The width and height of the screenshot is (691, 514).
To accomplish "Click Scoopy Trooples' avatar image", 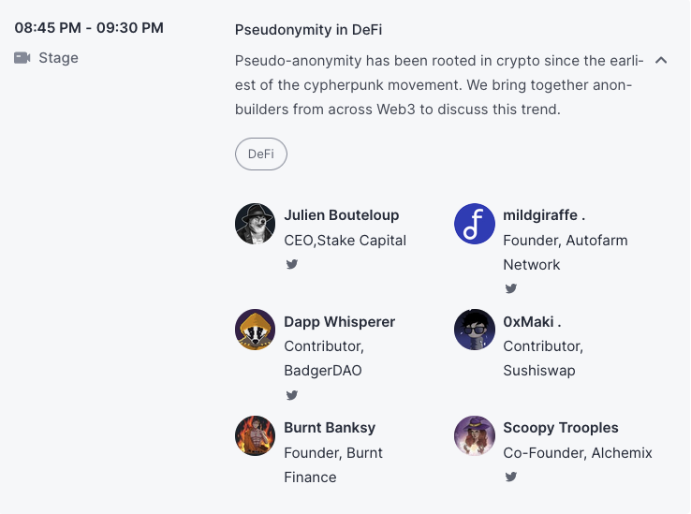I will (474, 435).
